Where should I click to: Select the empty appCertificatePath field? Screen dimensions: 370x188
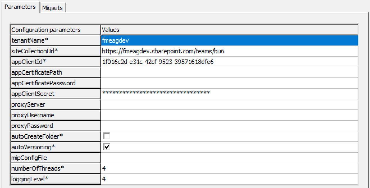[x=229, y=72]
